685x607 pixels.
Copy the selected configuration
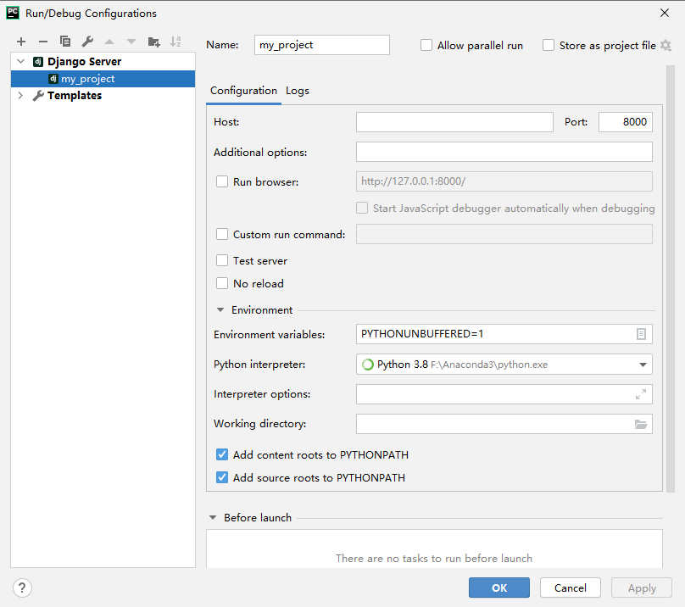(x=65, y=42)
